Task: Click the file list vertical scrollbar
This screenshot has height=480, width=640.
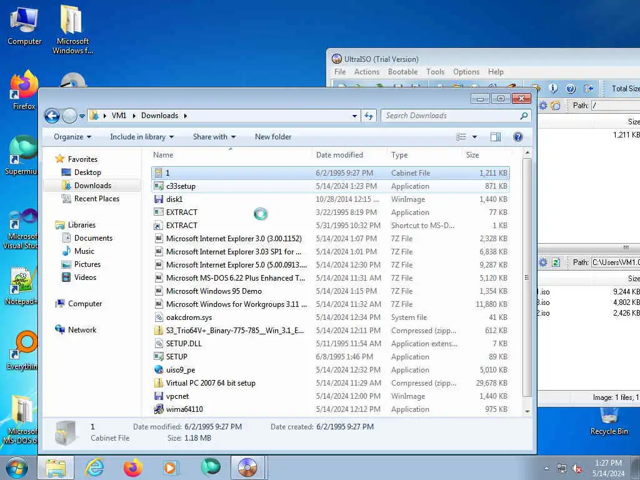Action: 527,277
